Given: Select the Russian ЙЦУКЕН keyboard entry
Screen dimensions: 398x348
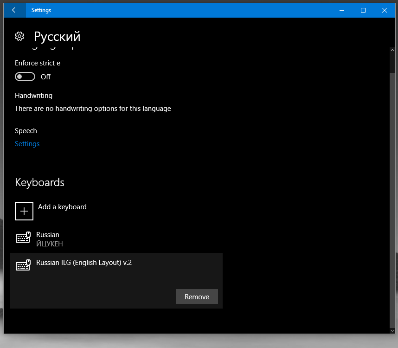Looking at the screenshot, I should pos(49,239).
